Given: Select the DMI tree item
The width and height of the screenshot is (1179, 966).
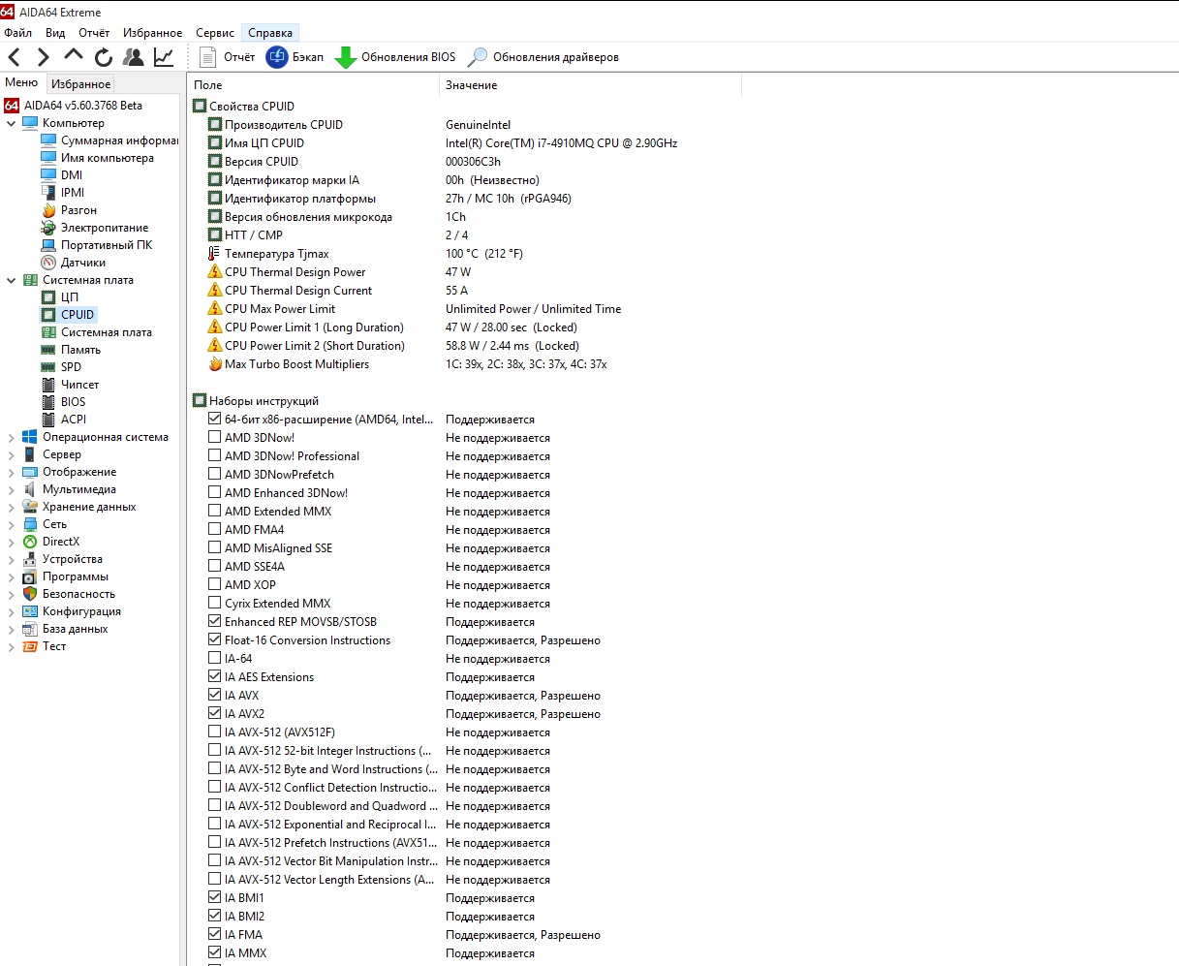Looking at the screenshot, I should pos(62,175).
